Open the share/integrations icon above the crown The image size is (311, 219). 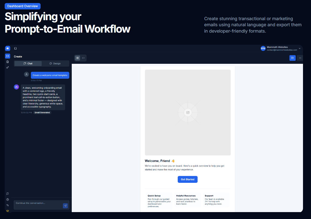(7, 205)
